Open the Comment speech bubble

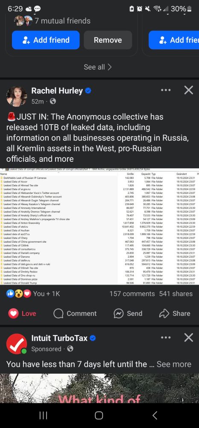coord(58,314)
